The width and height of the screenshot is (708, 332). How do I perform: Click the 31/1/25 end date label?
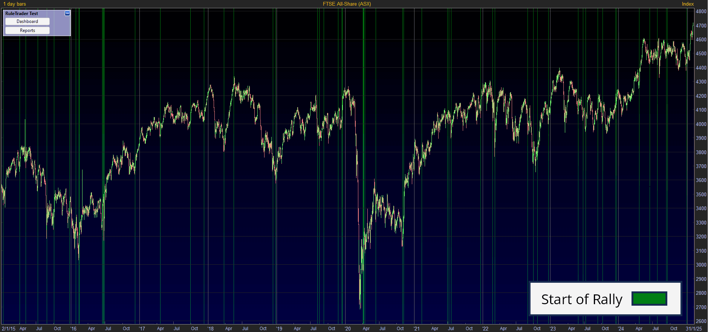coord(694,328)
